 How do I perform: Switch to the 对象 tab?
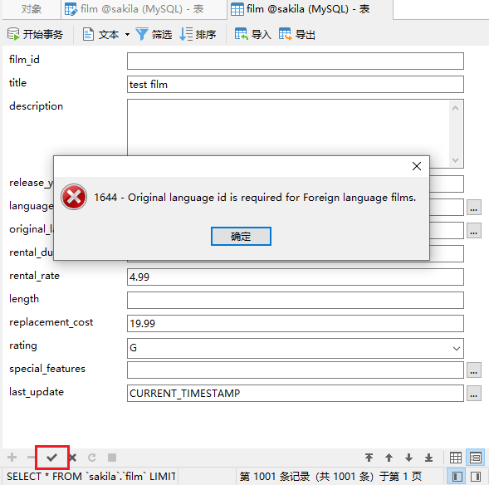click(x=32, y=9)
